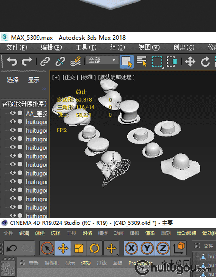Open the 文件(F) menu in 3ds Max

click(17, 48)
